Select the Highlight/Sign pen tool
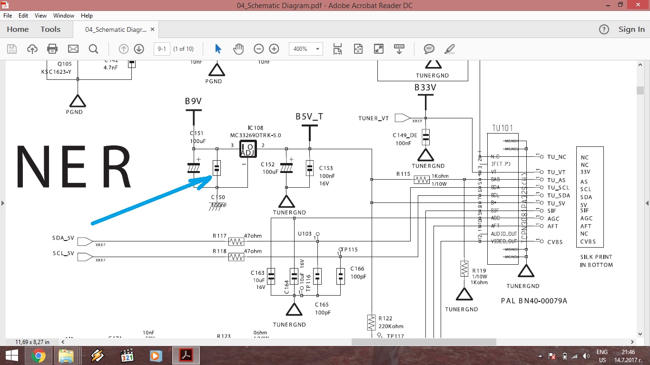650x365 pixels. click(449, 49)
